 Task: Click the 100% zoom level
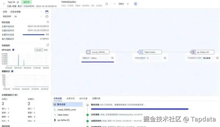pyautogui.click(x=121, y=4)
